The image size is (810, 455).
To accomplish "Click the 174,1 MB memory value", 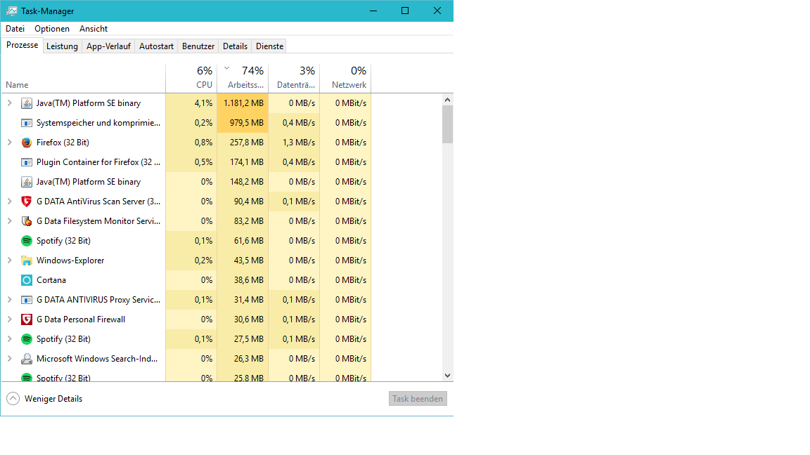I will pos(246,162).
